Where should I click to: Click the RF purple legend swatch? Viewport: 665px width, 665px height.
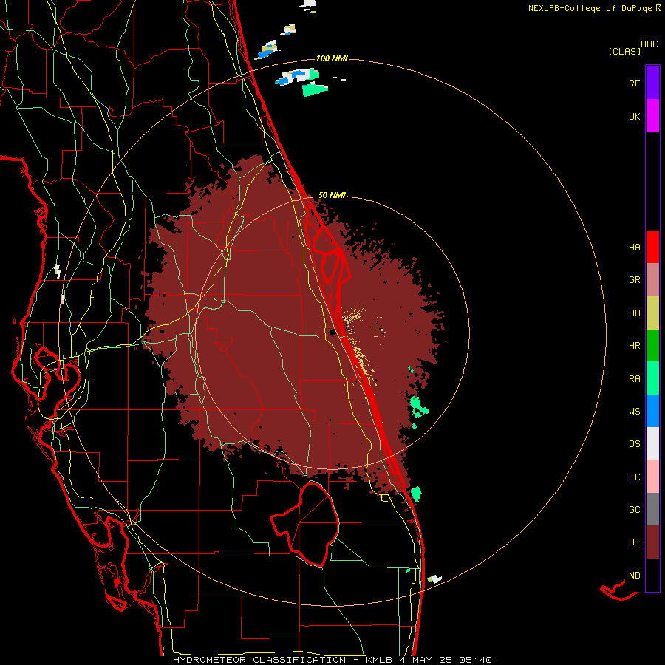coord(652,83)
